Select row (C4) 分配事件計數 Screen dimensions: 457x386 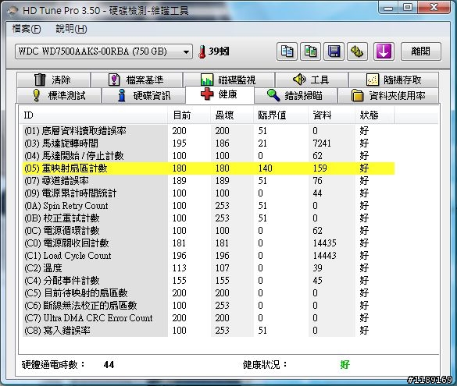[209, 281]
